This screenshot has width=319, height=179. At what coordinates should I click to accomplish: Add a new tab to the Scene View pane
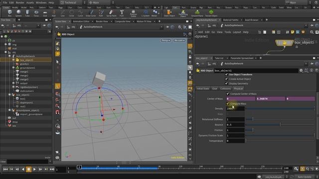159,21
